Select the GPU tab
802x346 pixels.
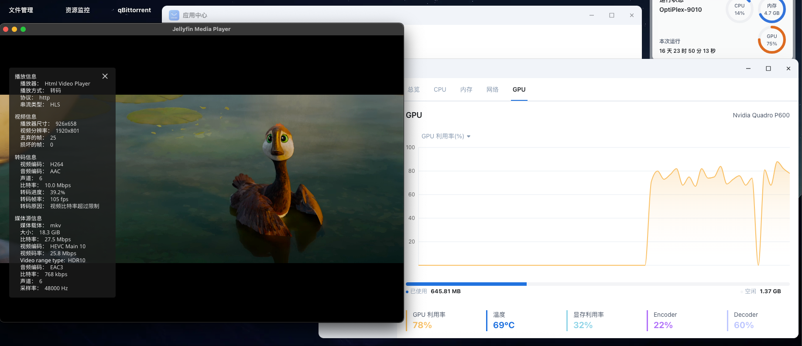coord(519,89)
